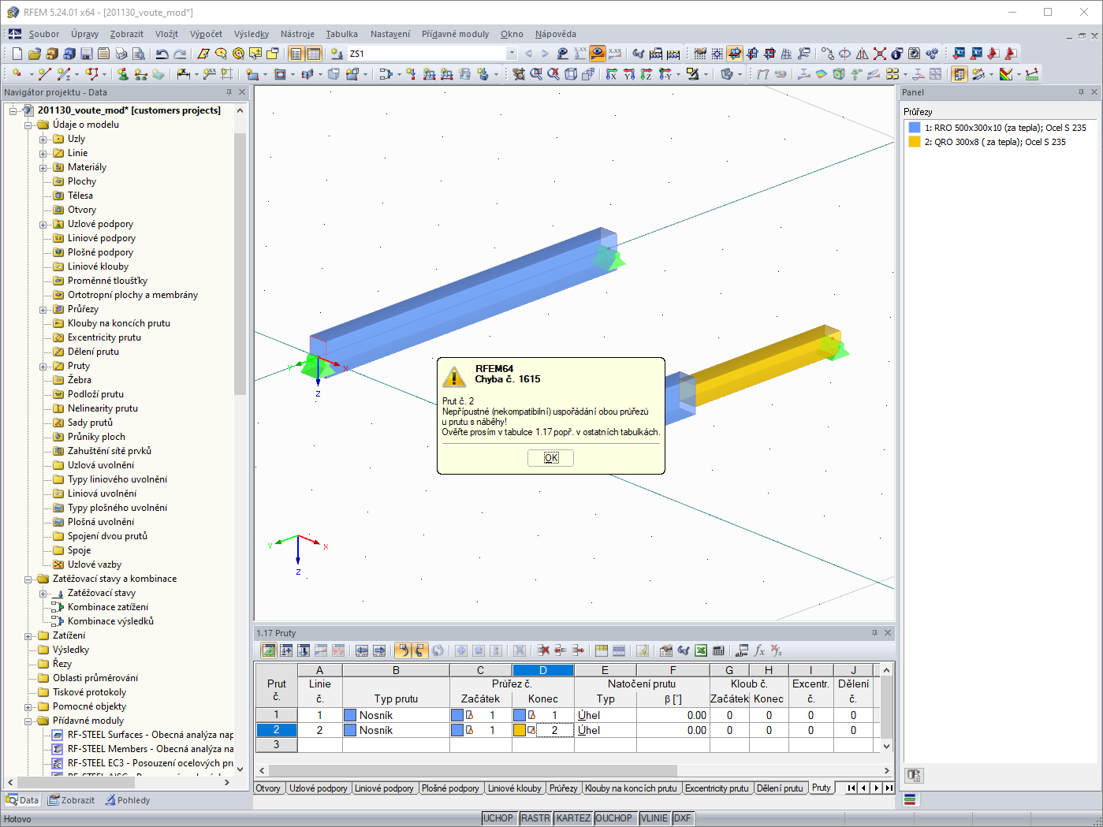
Task: Collapse Zatěžovací stavy a kombinace node
Action: [28, 579]
